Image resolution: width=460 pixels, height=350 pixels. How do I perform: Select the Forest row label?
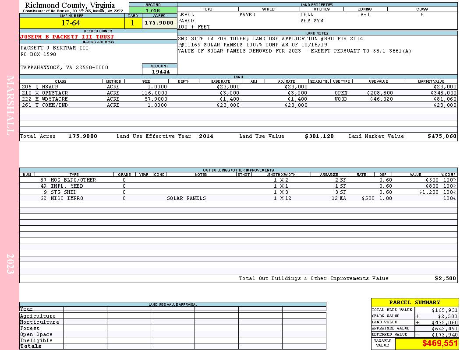(x=30, y=328)
